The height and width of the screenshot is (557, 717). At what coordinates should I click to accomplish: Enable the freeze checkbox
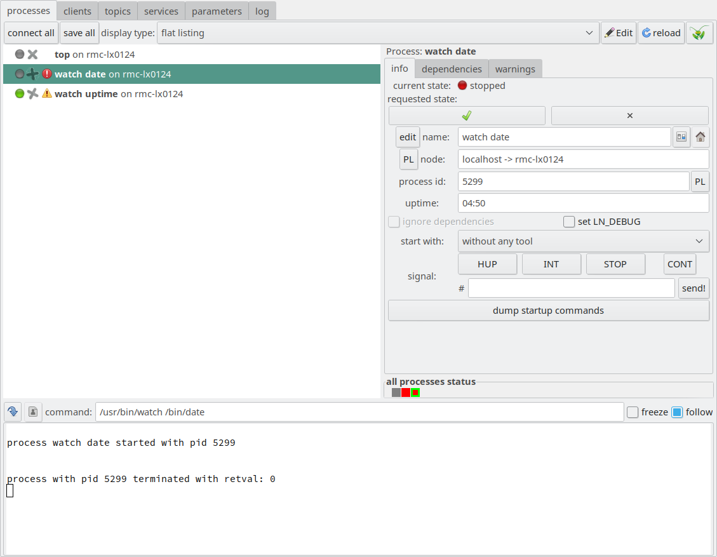click(633, 412)
